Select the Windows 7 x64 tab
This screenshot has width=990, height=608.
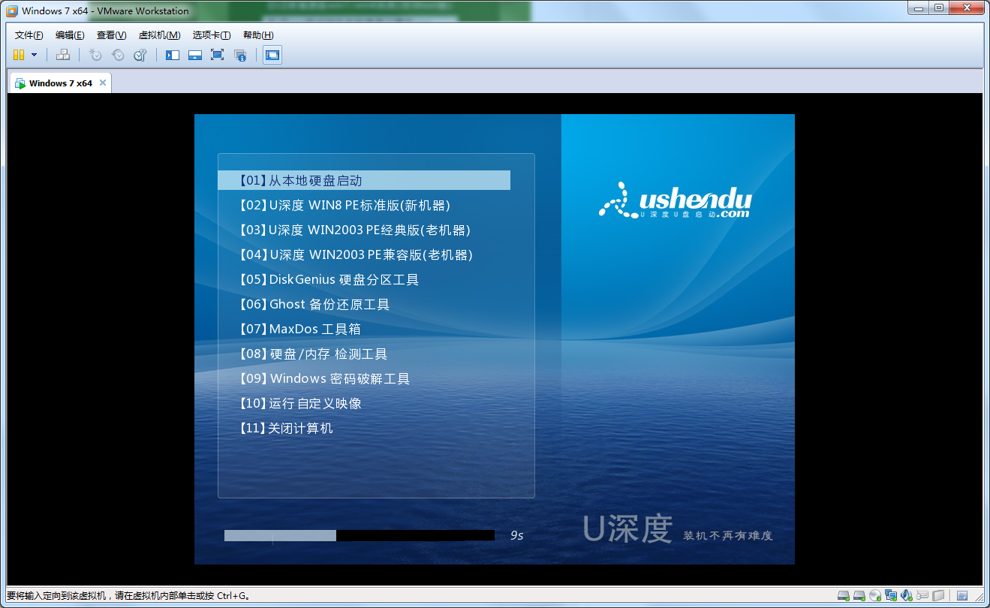pos(60,83)
